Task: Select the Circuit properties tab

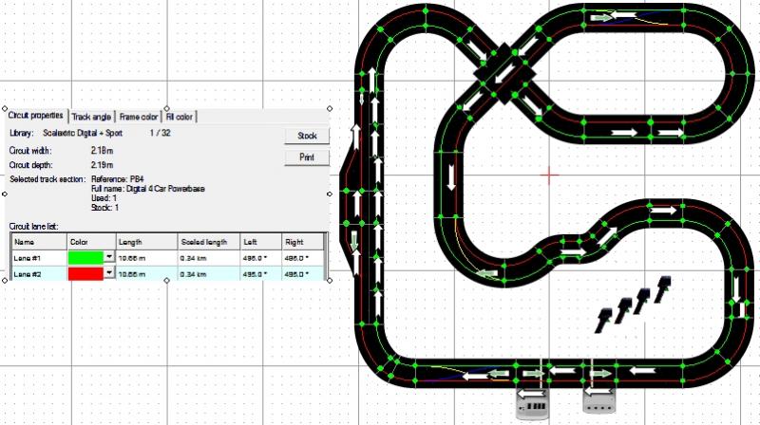Action: 36,116
